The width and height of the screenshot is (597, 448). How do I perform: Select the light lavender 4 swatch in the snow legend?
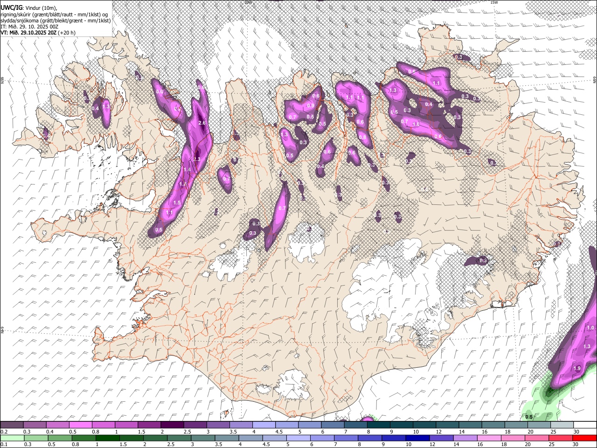(264, 425)
